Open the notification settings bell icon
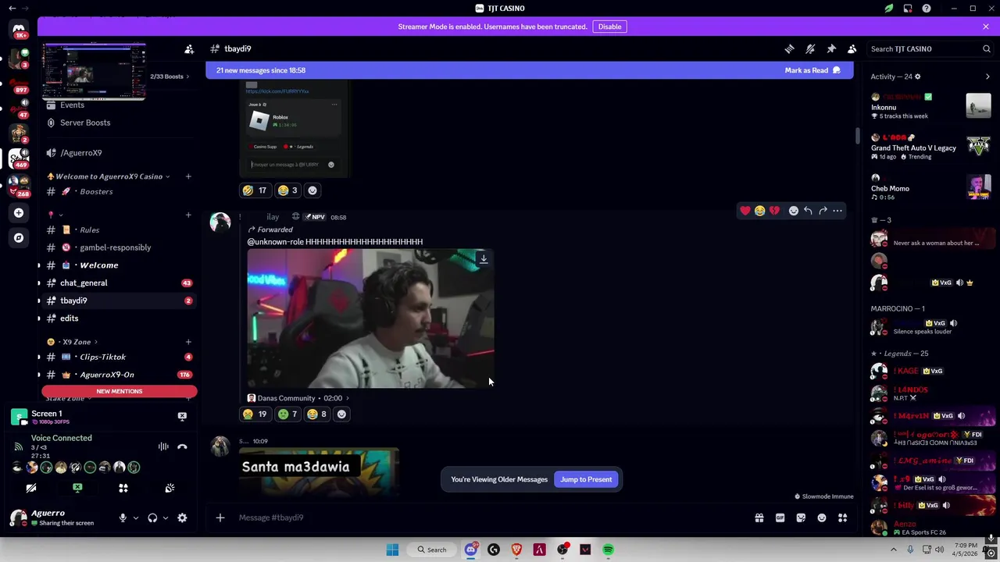The height and width of the screenshot is (562, 1000). (810, 49)
